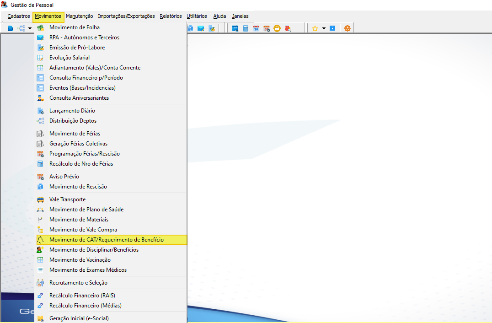Choose Movimento de Disciplinar/Benefícios

[111, 249]
